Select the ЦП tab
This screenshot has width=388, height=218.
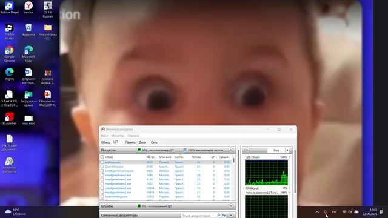116,142
